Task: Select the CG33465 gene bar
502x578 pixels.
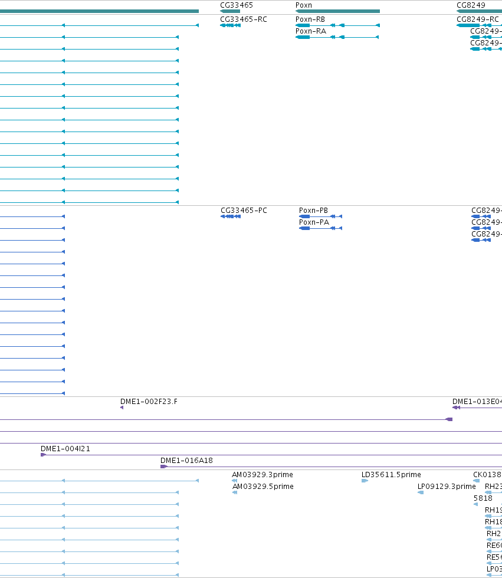Action: [230, 11]
